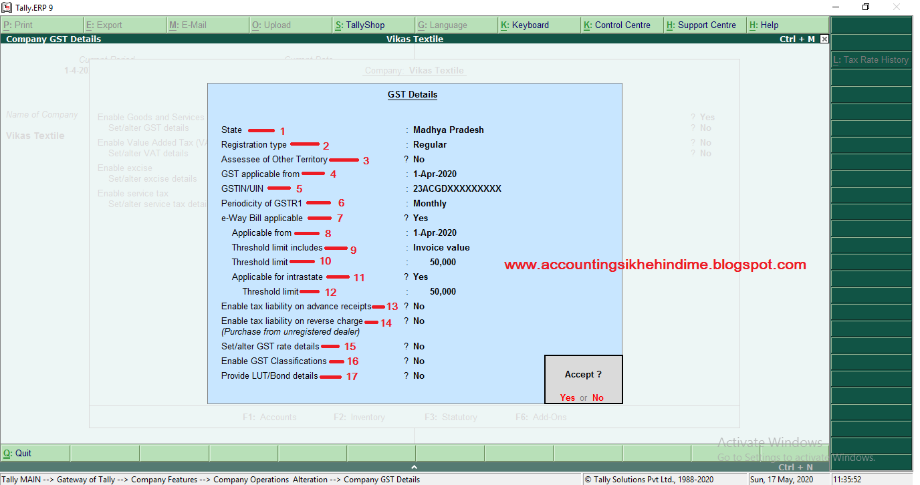The width and height of the screenshot is (920, 485).
Task: Click GST applicable from date 1-Apr-2020
Action: pos(435,174)
